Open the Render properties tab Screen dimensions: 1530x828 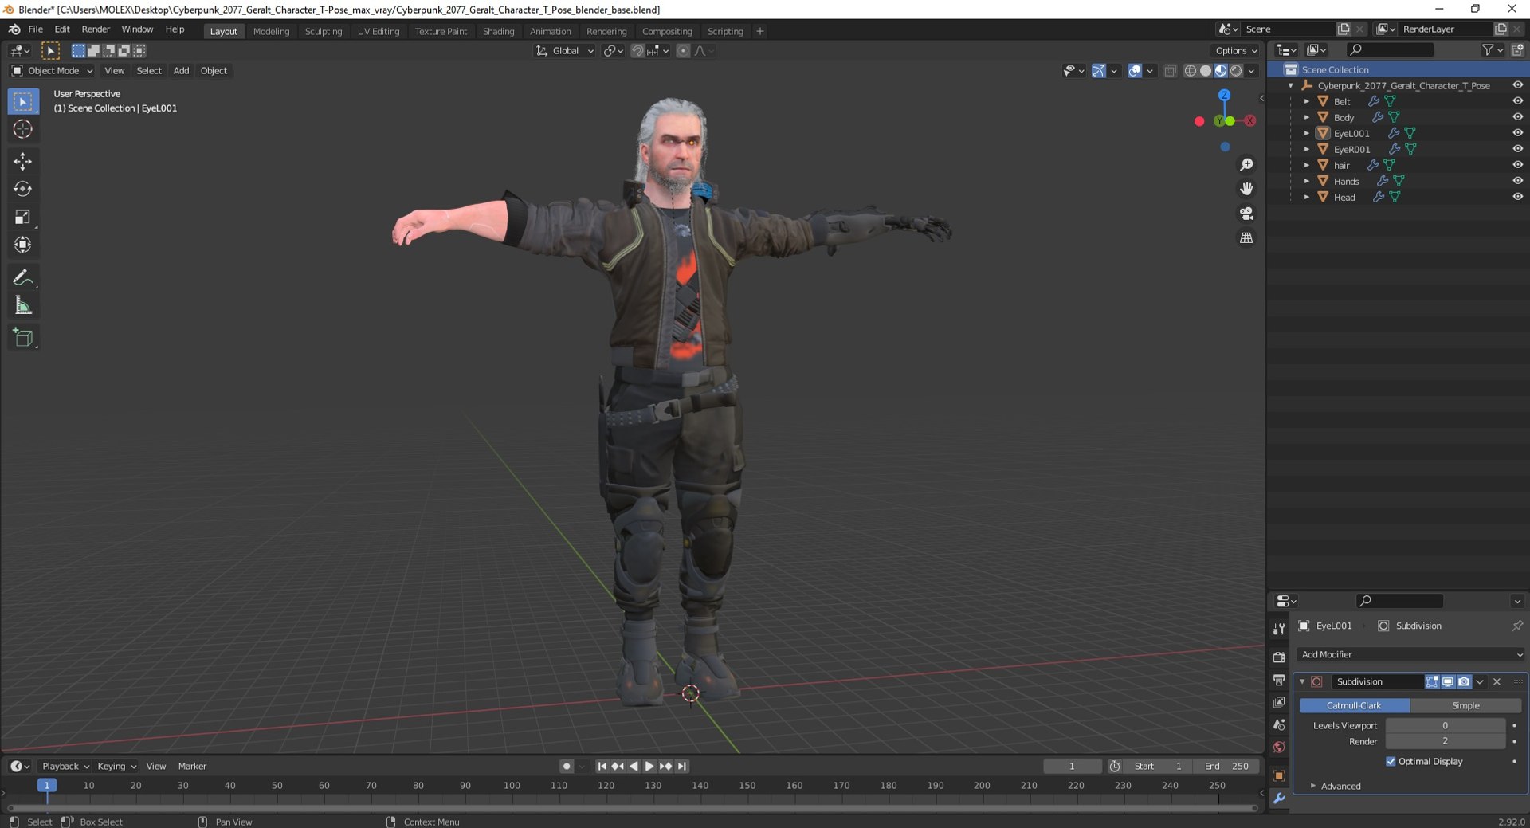1279,657
